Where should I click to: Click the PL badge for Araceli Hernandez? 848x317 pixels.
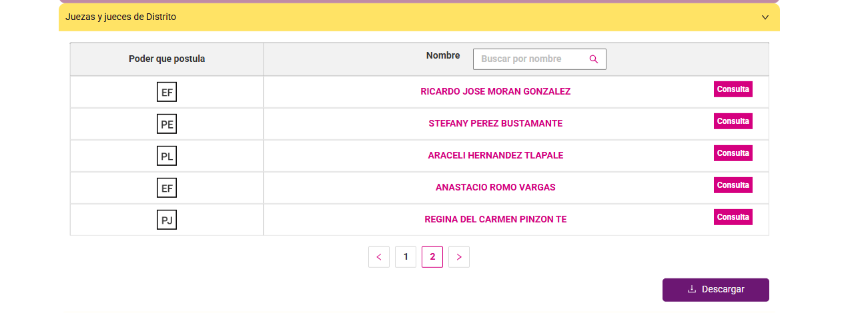167,156
